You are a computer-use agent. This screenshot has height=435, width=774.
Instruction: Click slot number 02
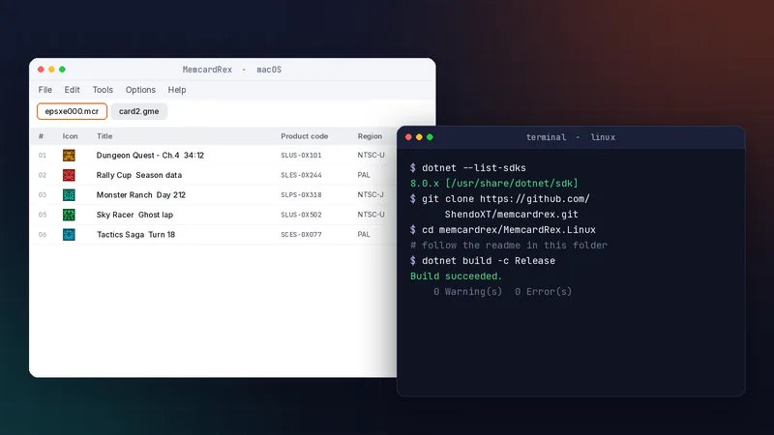43,175
